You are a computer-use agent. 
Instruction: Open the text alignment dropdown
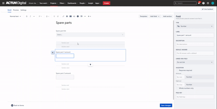pos(40,16)
